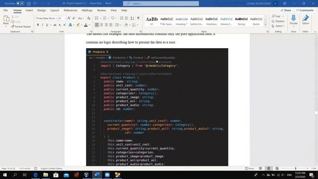Apply paragraph shading
This screenshot has height=179, width=318.
point(126,25)
